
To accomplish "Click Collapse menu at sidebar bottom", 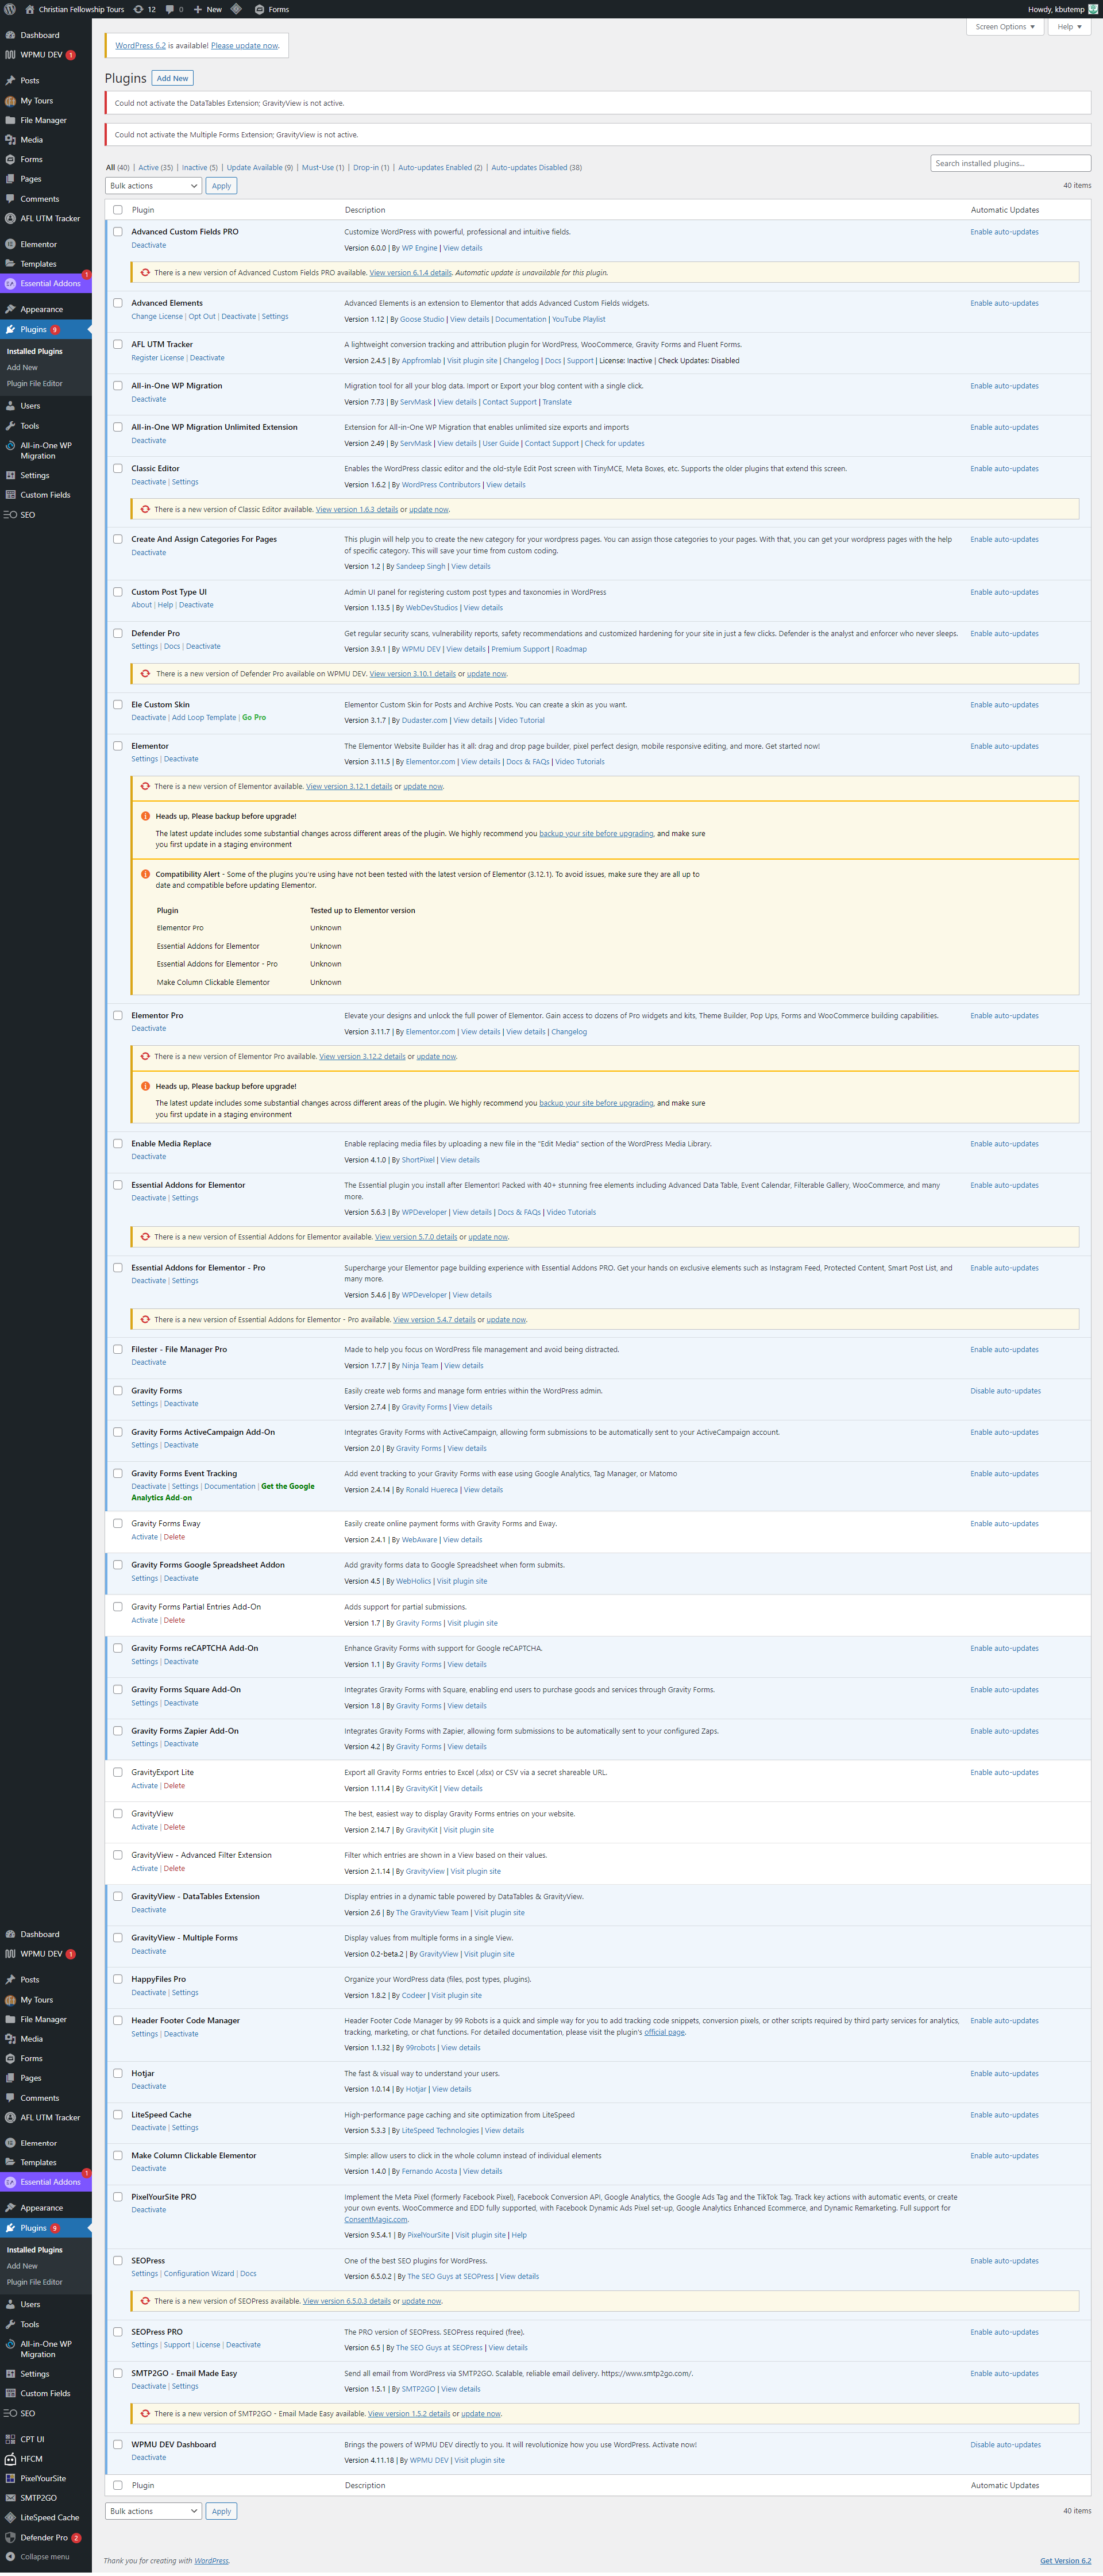I will [x=44, y=2556].
